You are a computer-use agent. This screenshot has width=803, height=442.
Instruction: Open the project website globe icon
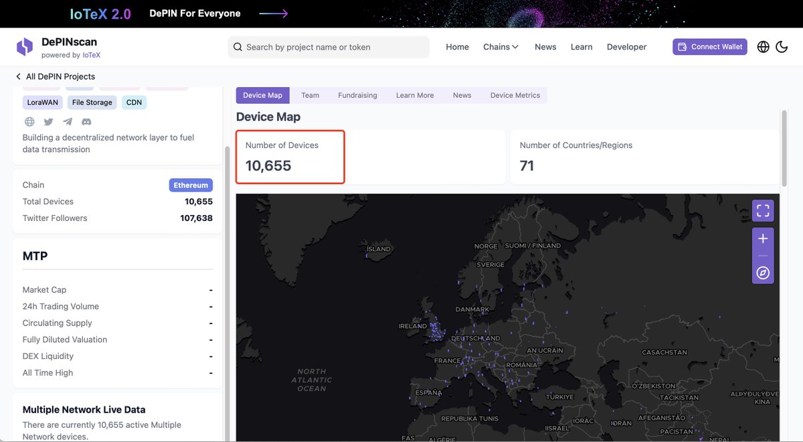pyautogui.click(x=29, y=122)
